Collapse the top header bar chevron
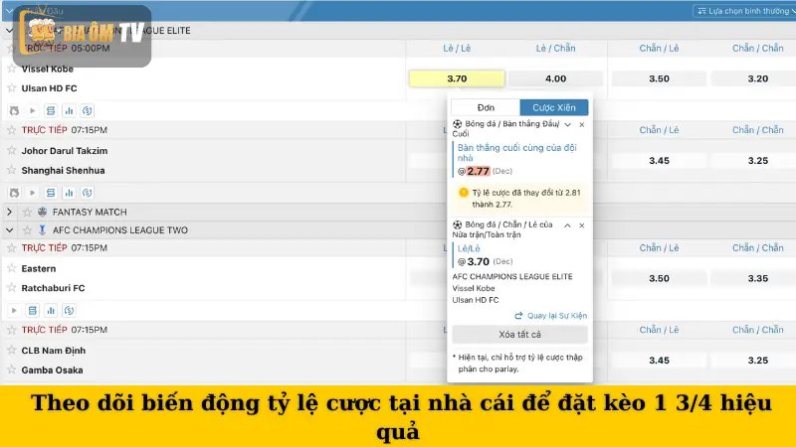Image resolution: width=796 pixels, height=447 pixels. [x=9, y=11]
